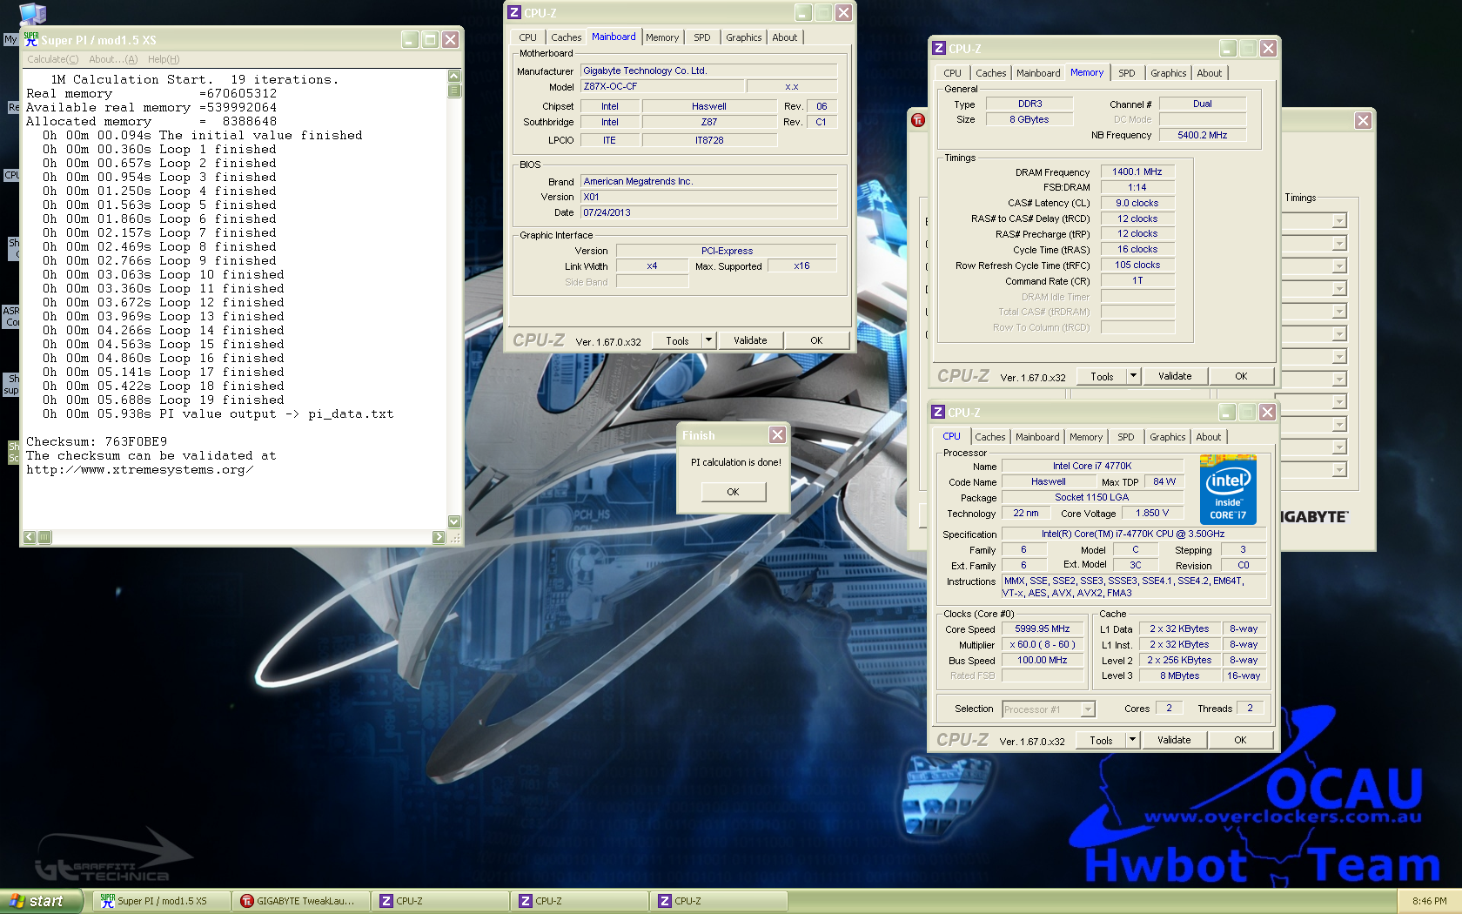Minimize the CPU-Z Memory window

coord(1228,49)
